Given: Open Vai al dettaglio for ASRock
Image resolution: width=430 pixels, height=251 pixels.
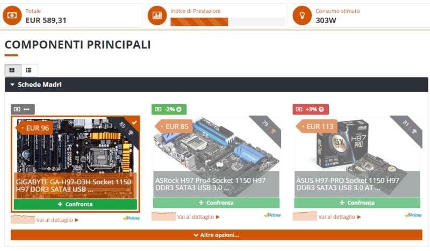Looking at the screenshot, I should coord(198,217).
